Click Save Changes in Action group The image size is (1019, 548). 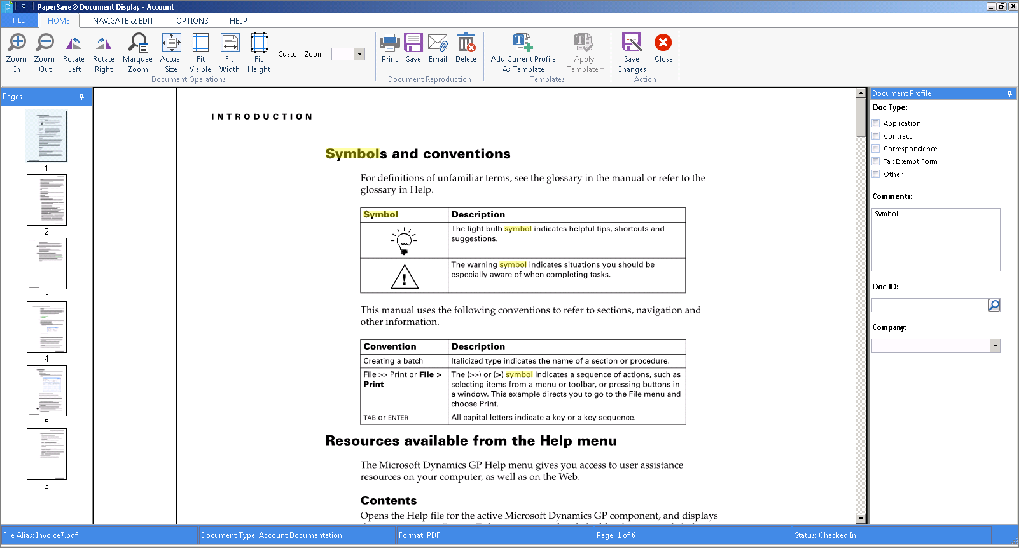point(632,53)
